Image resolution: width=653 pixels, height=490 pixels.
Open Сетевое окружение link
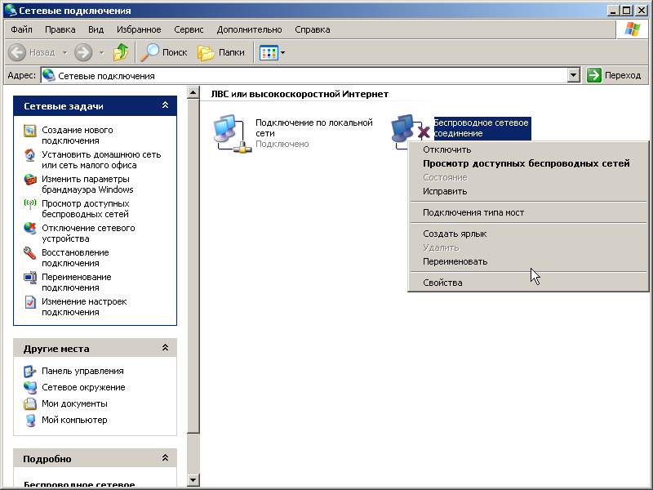(x=83, y=387)
